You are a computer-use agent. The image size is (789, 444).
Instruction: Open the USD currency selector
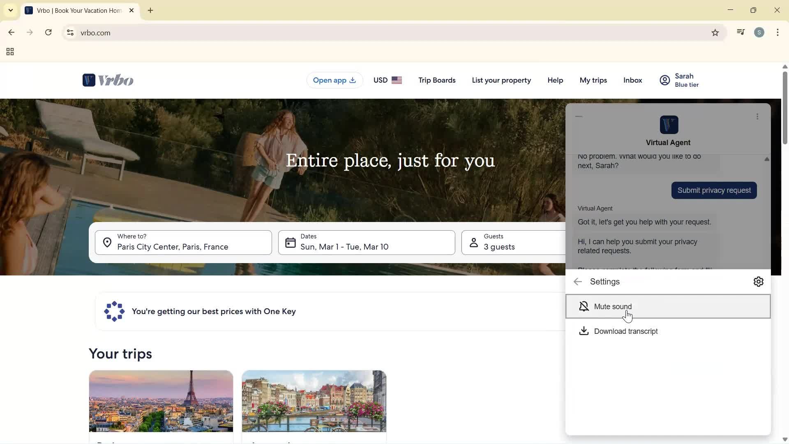pyautogui.click(x=387, y=80)
